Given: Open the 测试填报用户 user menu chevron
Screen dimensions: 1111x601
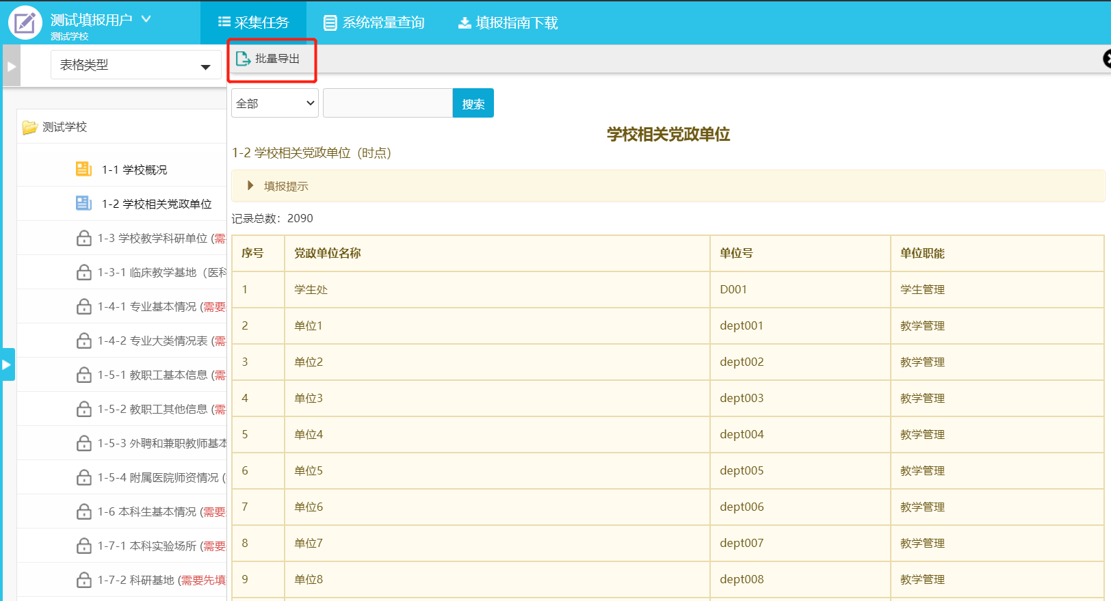Looking at the screenshot, I should coord(146,19).
